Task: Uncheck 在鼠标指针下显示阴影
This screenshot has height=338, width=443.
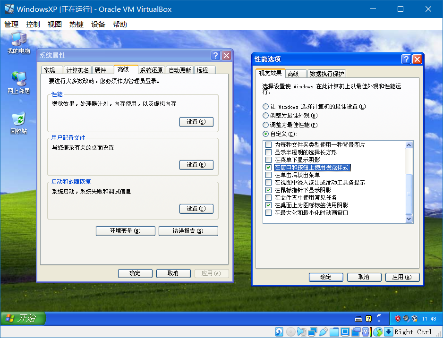Action: pyautogui.click(x=268, y=190)
